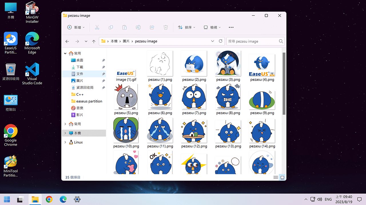Switch to details view via bottom-right icon
366x205 pixels.
pos(276,177)
